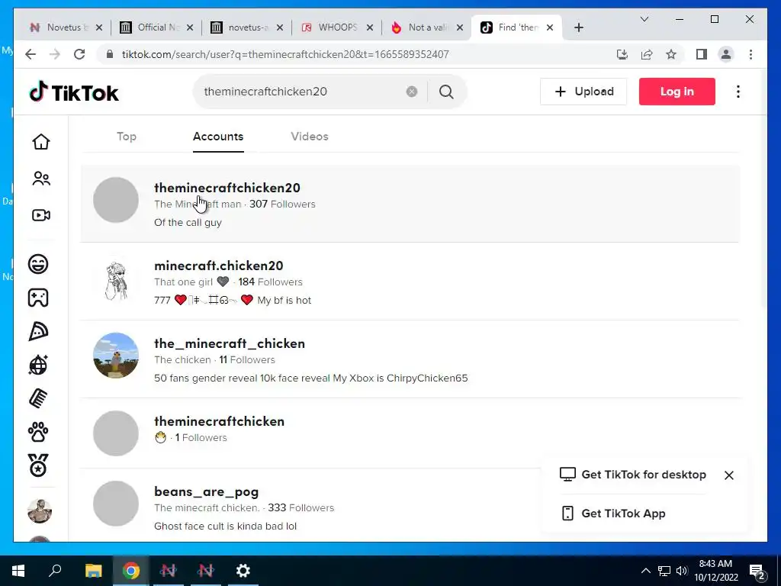Image resolution: width=781 pixels, height=586 pixels.
Task: Open the LIVE video camera icon in the sidebar
Action: (x=41, y=215)
